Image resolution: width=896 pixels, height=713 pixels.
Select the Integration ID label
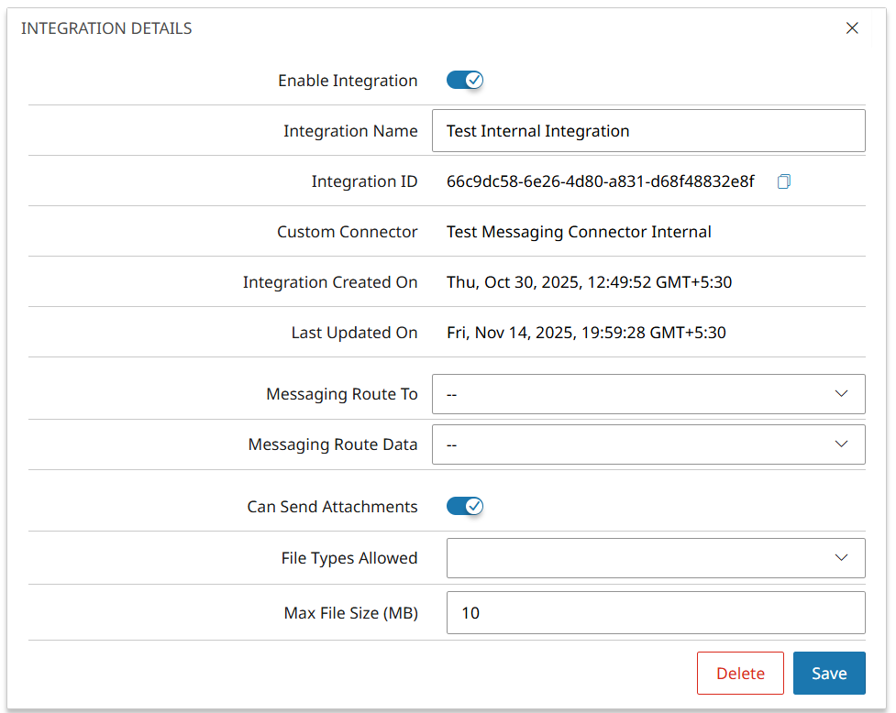click(x=364, y=181)
